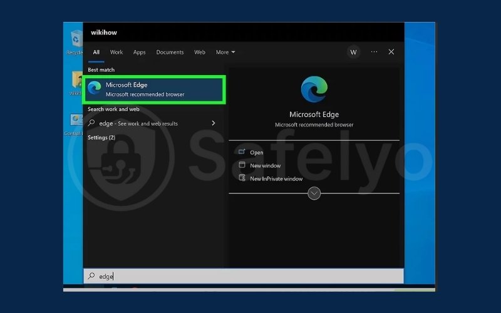This screenshot has width=501, height=313.
Task: Select the Recycle Bin desktop icon
Action: click(75, 42)
